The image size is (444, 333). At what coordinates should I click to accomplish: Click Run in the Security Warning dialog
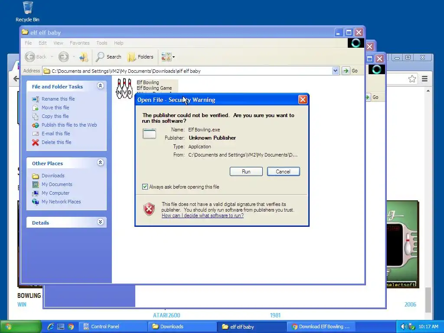coord(246,172)
